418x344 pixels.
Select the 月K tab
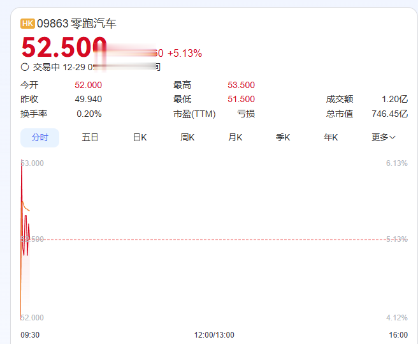[x=235, y=138]
